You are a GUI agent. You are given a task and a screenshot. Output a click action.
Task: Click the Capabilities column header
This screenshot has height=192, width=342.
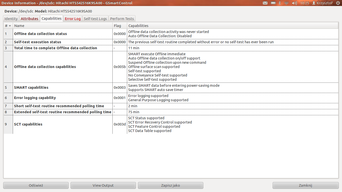pyautogui.click(x=233, y=26)
